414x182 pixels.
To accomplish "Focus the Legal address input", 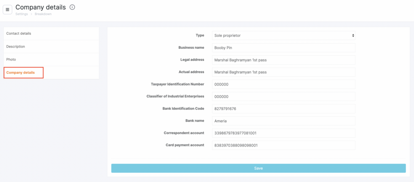I will [283, 60].
